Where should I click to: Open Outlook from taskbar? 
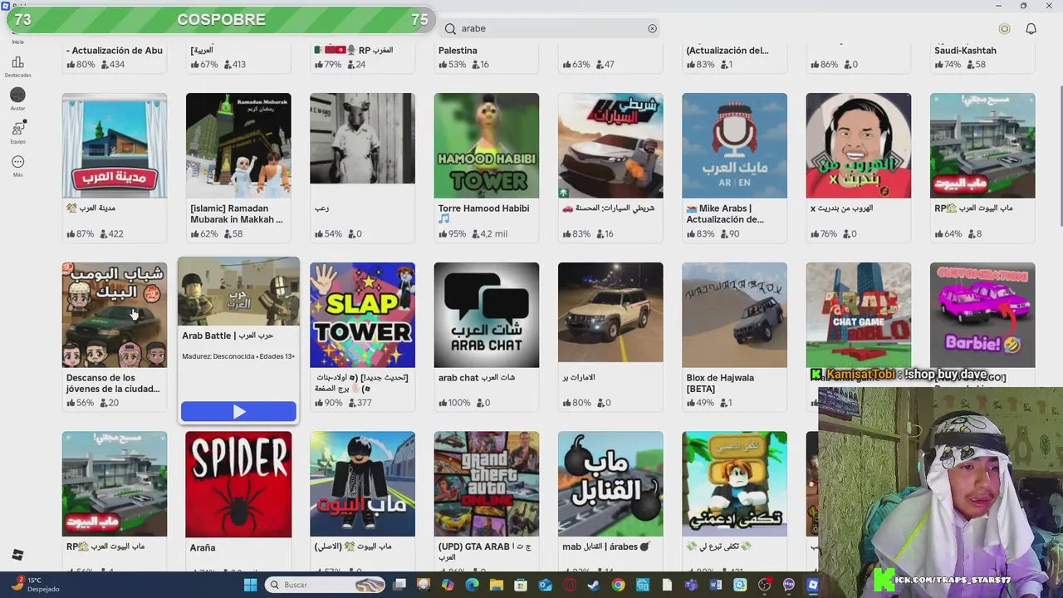pos(545,585)
